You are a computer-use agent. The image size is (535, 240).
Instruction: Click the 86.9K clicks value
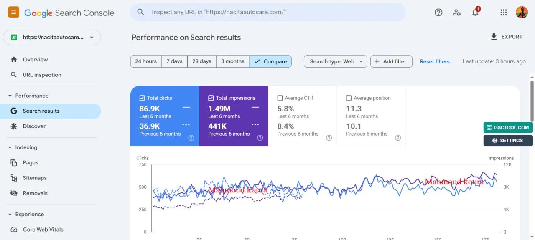click(150, 109)
